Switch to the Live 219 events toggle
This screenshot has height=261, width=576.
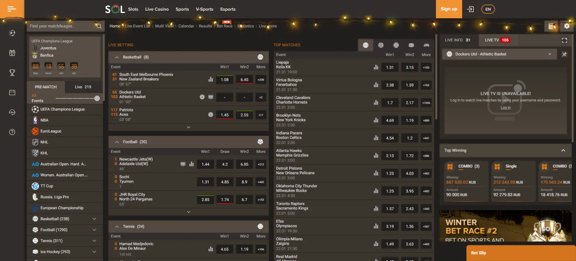click(x=83, y=87)
